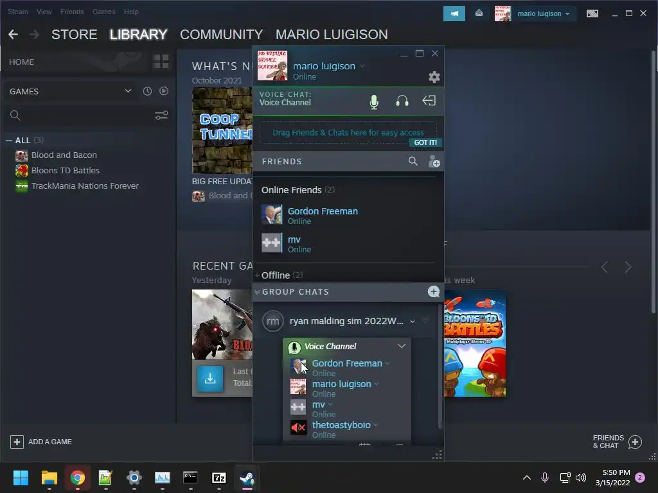This screenshot has width=658, height=493.
Task: Dismiss the tip with GOT IT!
Action: [425, 143]
